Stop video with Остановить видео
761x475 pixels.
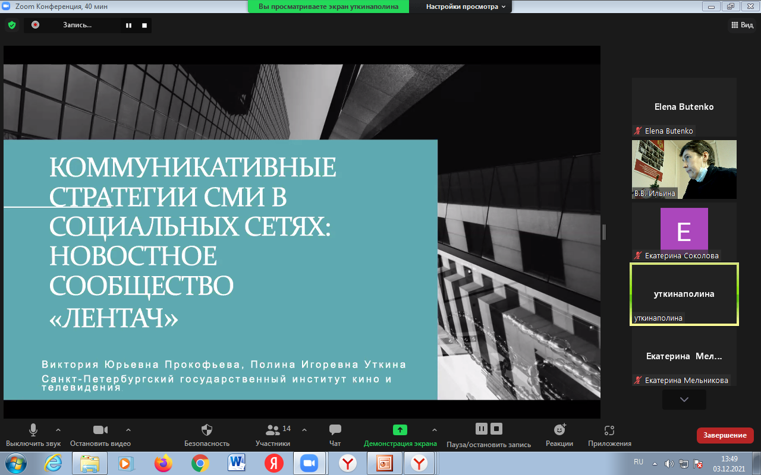coord(100,435)
